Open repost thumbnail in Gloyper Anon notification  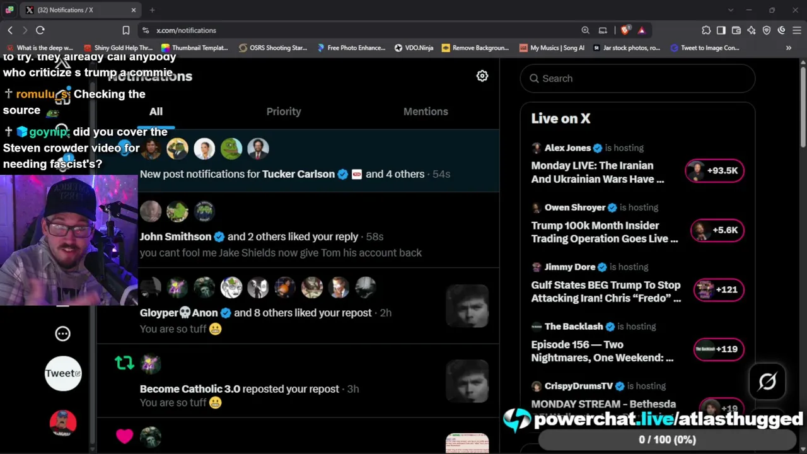[x=467, y=306]
